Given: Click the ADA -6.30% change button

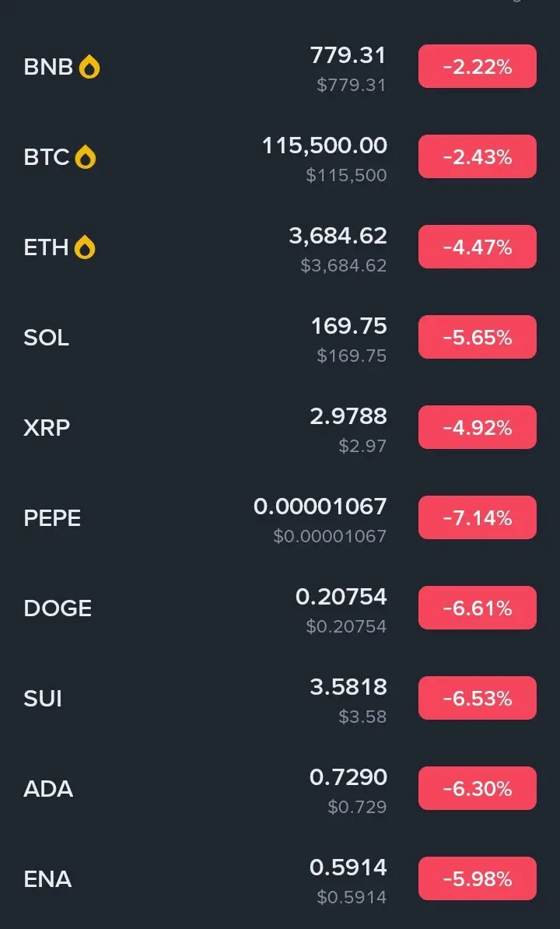Looking at the screenshot, I should click(477, 789).
